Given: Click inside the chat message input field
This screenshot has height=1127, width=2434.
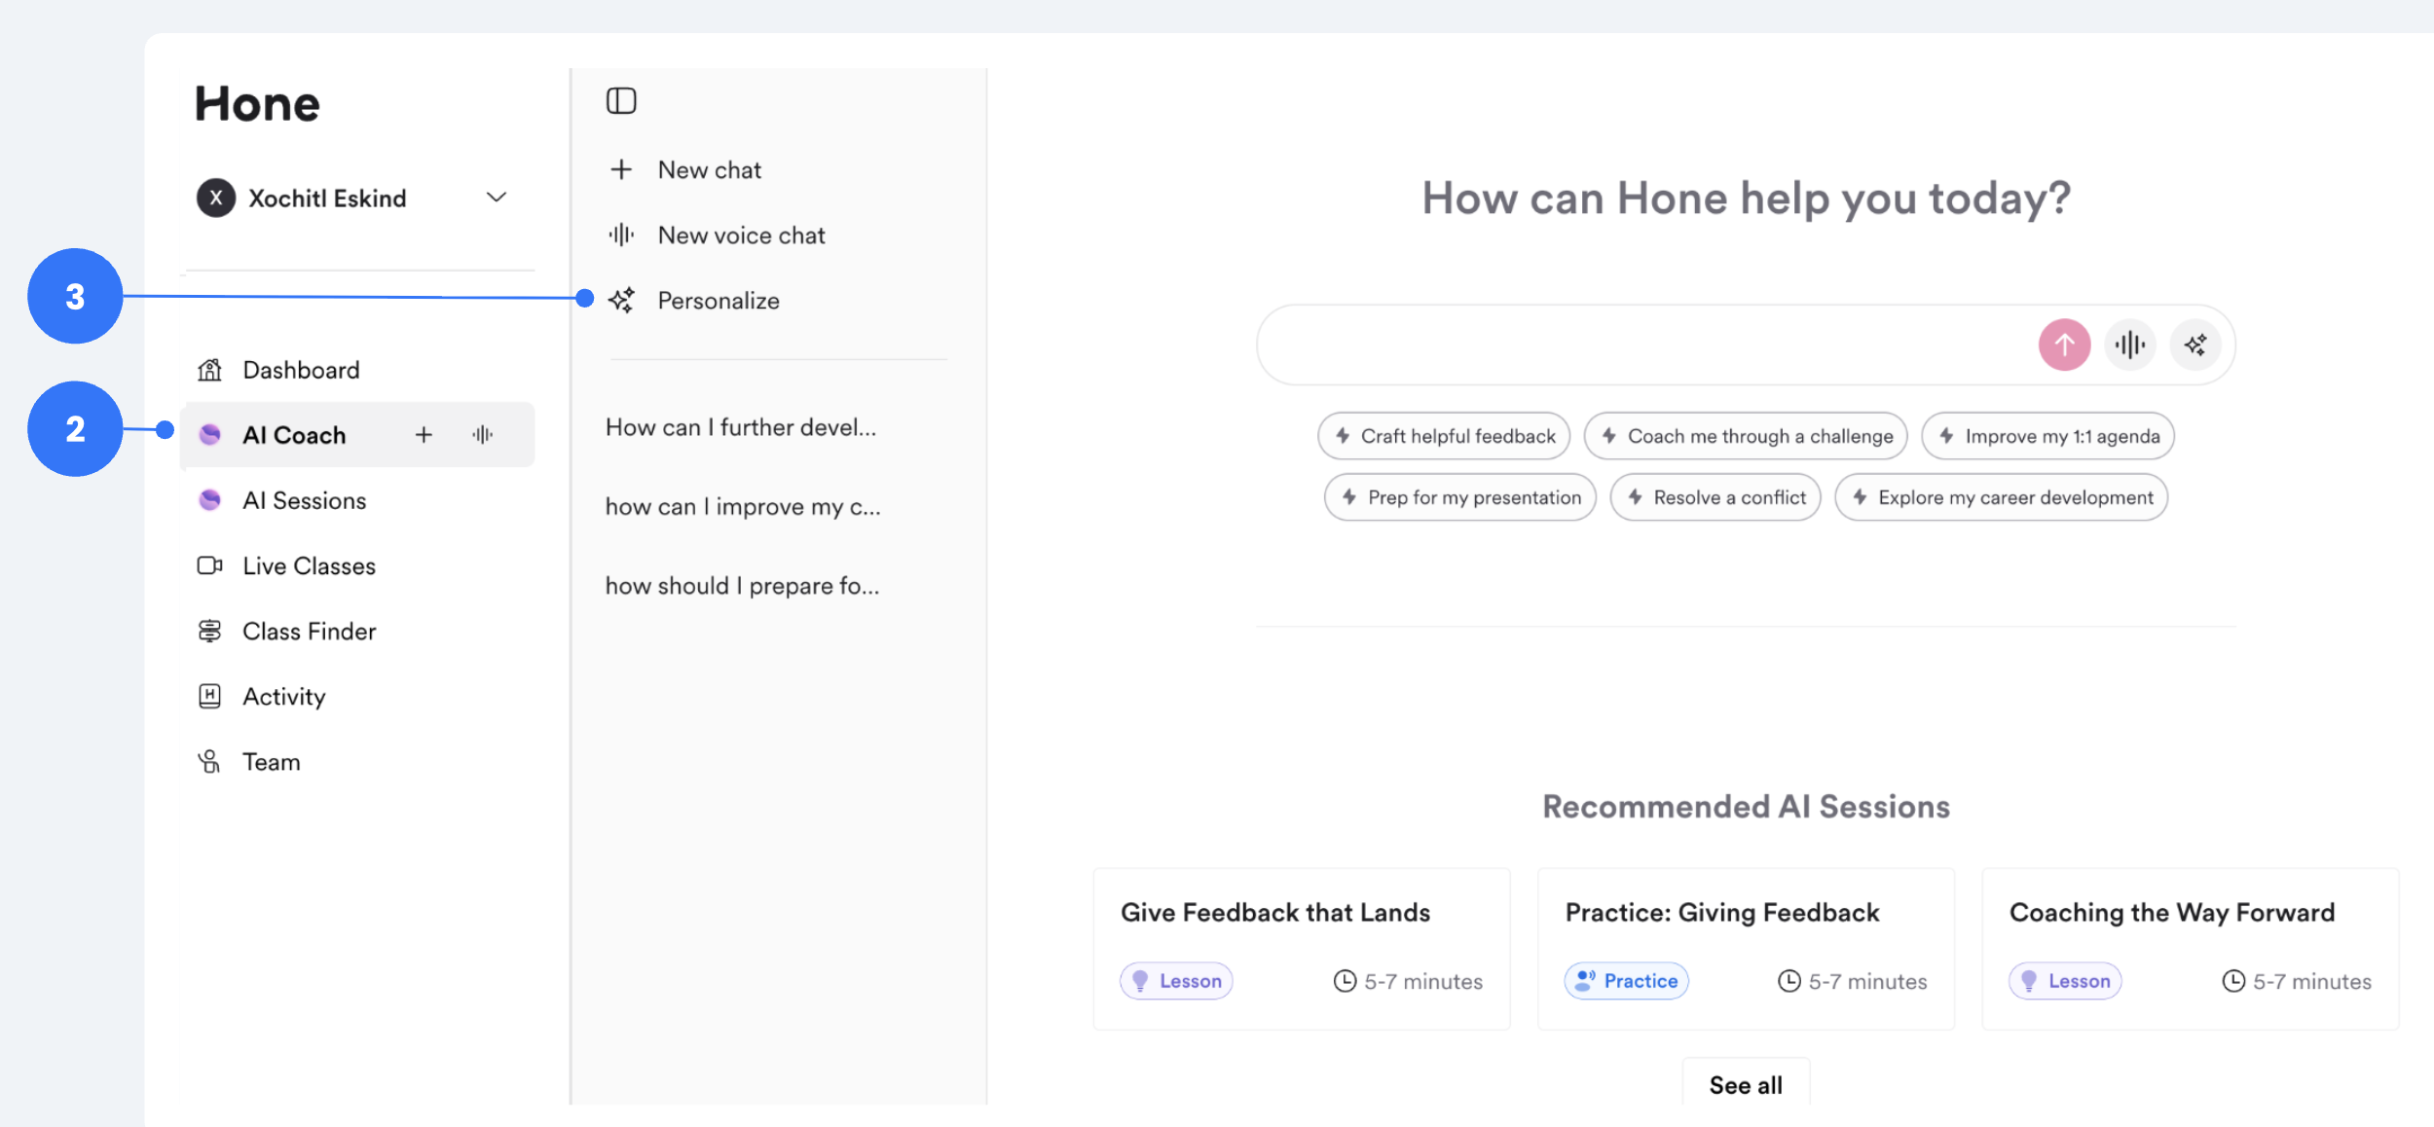Looking at the screenshot, I should 1606,345.
